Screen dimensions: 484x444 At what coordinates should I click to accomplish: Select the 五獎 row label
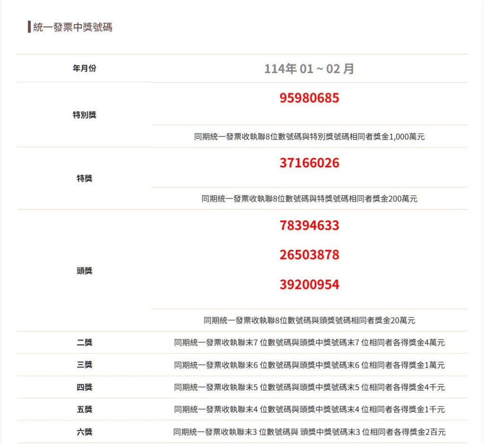[84, 409]
